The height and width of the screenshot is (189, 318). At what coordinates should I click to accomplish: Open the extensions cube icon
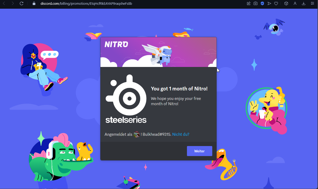click(x=286, y=3)
